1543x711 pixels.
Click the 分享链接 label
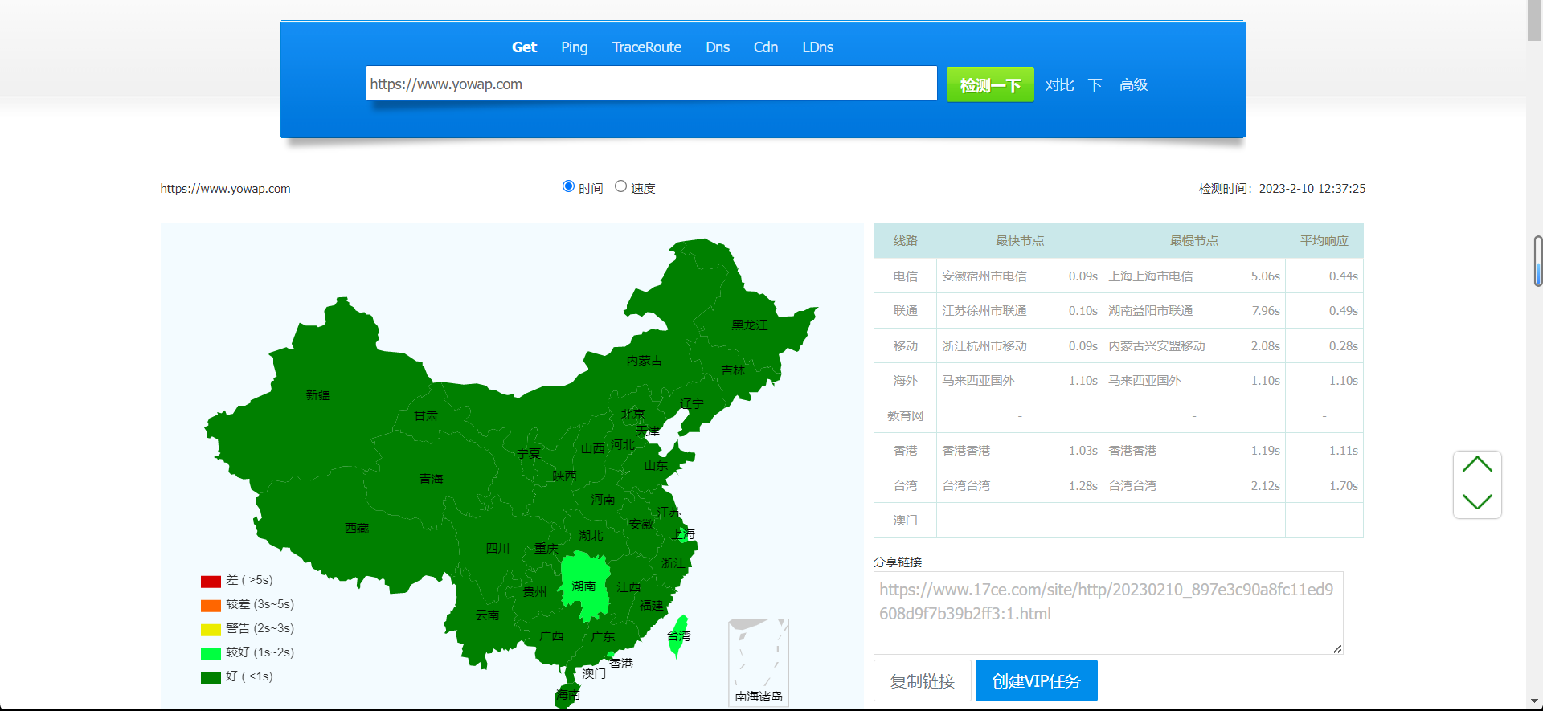(x=898, y=562)
